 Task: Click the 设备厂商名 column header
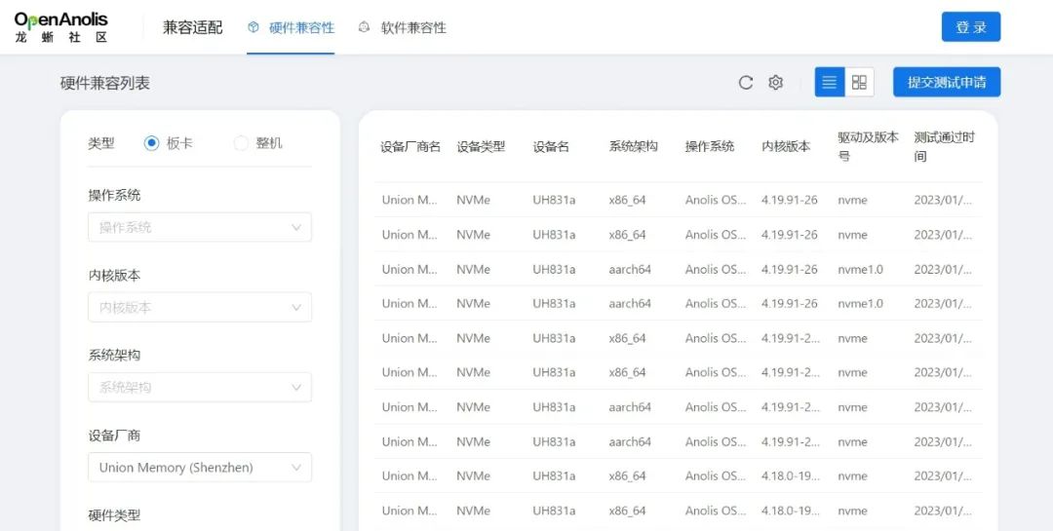tap(410, 146)
